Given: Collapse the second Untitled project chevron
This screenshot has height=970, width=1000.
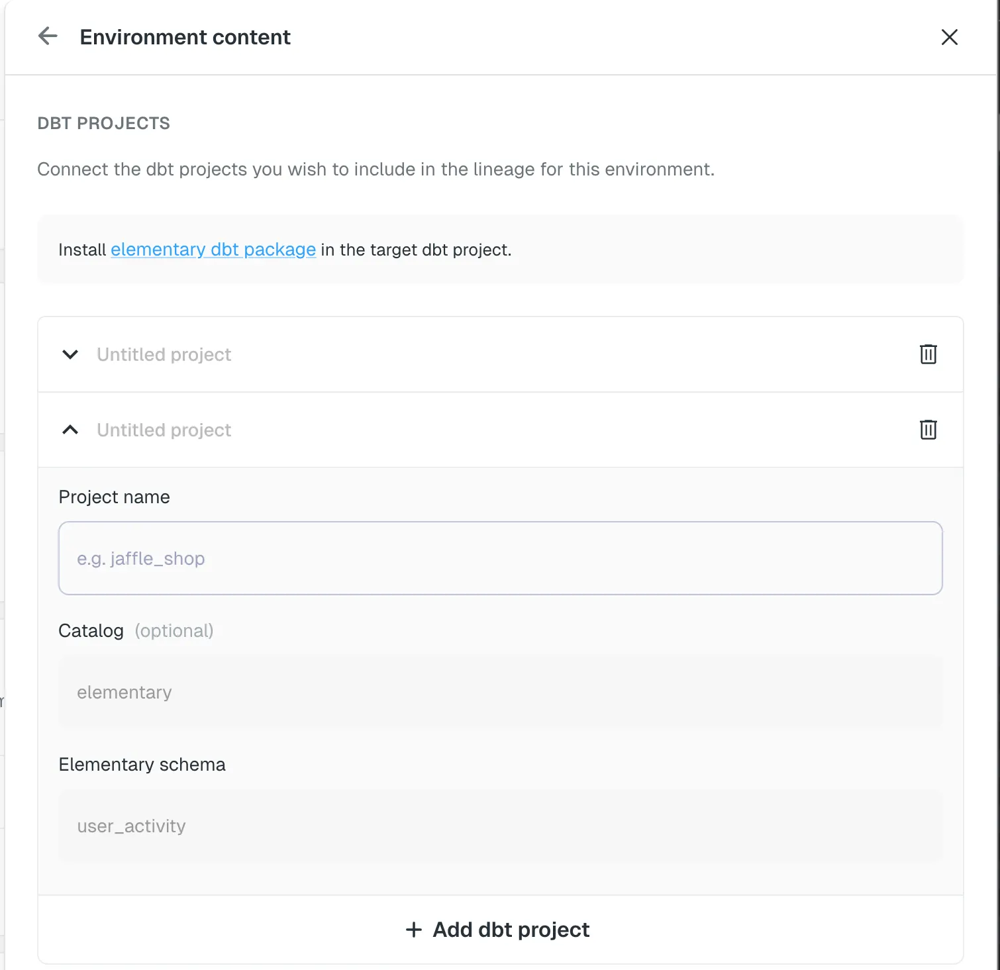Looking at the screenshot, I should pyautogui.click(x=70, y=430).
